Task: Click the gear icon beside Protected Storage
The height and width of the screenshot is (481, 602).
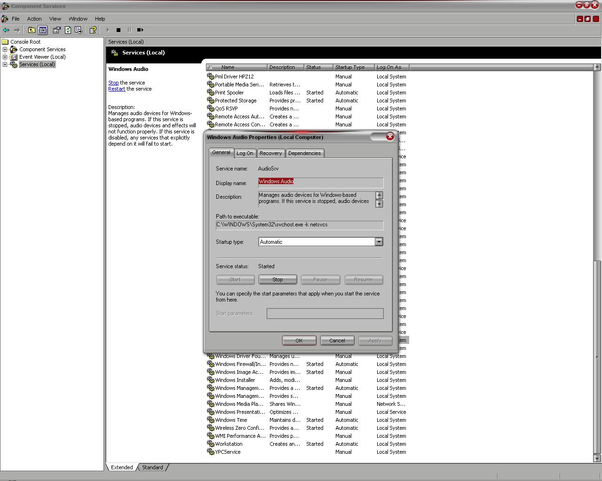Action: coord(211,101)
